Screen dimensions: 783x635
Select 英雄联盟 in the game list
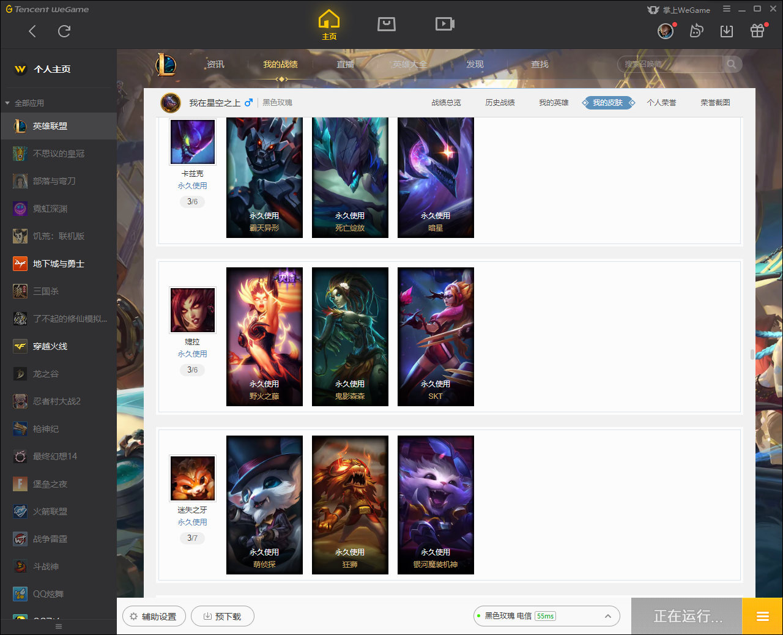coord(58,126)
